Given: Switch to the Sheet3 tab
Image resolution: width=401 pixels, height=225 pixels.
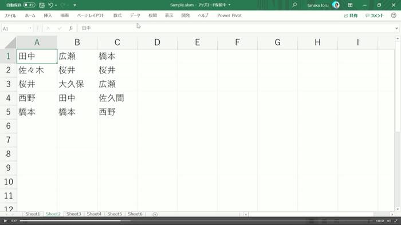Looking at the screenshot, I should [74, 214].
